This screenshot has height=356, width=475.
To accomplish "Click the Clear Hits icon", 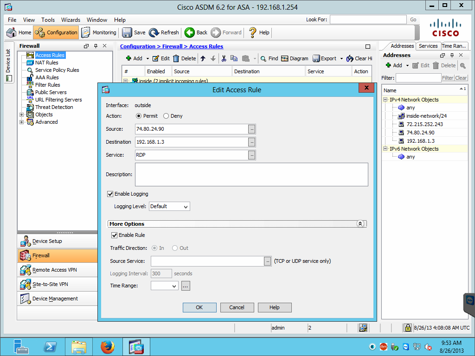I will click(350, 58).
